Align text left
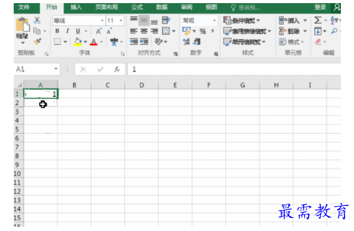 (133, 31)
